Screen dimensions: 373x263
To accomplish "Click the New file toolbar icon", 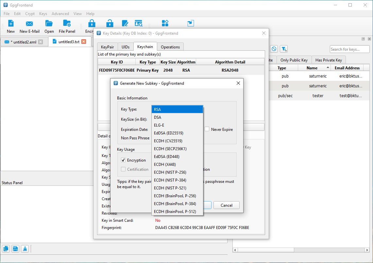I will click(11, 23).
